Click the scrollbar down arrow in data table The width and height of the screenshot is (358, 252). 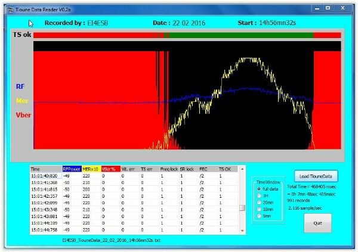242,231
